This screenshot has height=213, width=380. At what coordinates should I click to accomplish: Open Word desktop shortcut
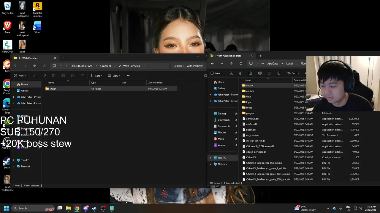pos(37,27)
